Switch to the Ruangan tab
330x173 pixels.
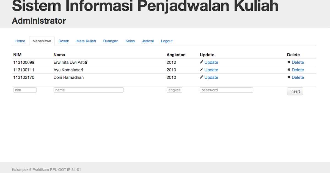coord(111,41)
